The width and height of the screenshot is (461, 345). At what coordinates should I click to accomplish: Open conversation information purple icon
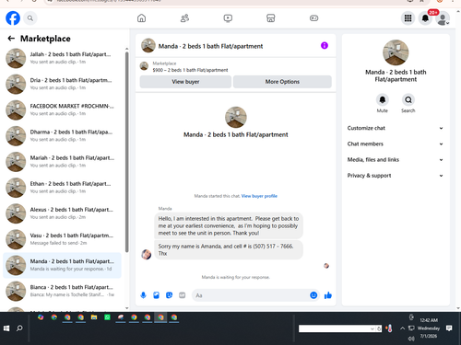(x=325, y=46)
